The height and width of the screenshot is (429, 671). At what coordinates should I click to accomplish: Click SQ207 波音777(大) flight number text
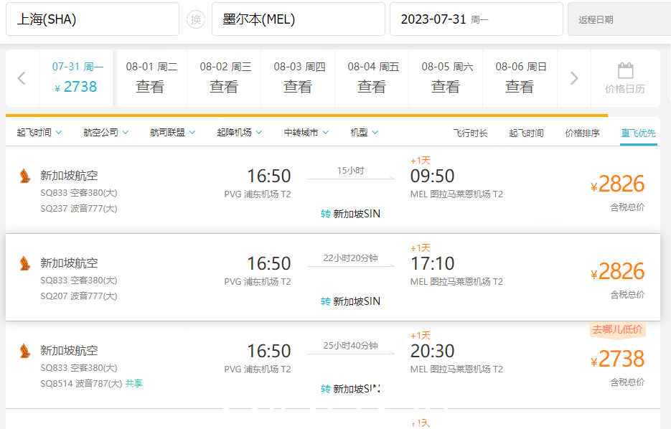point(79,296)
